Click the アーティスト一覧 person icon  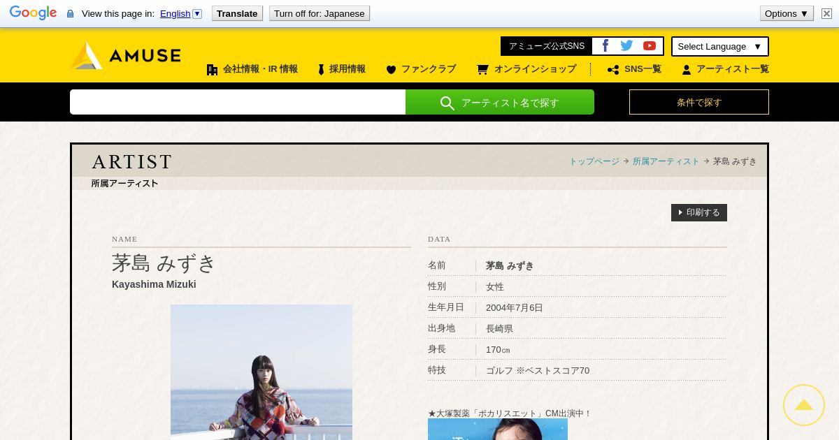[687, 70]
